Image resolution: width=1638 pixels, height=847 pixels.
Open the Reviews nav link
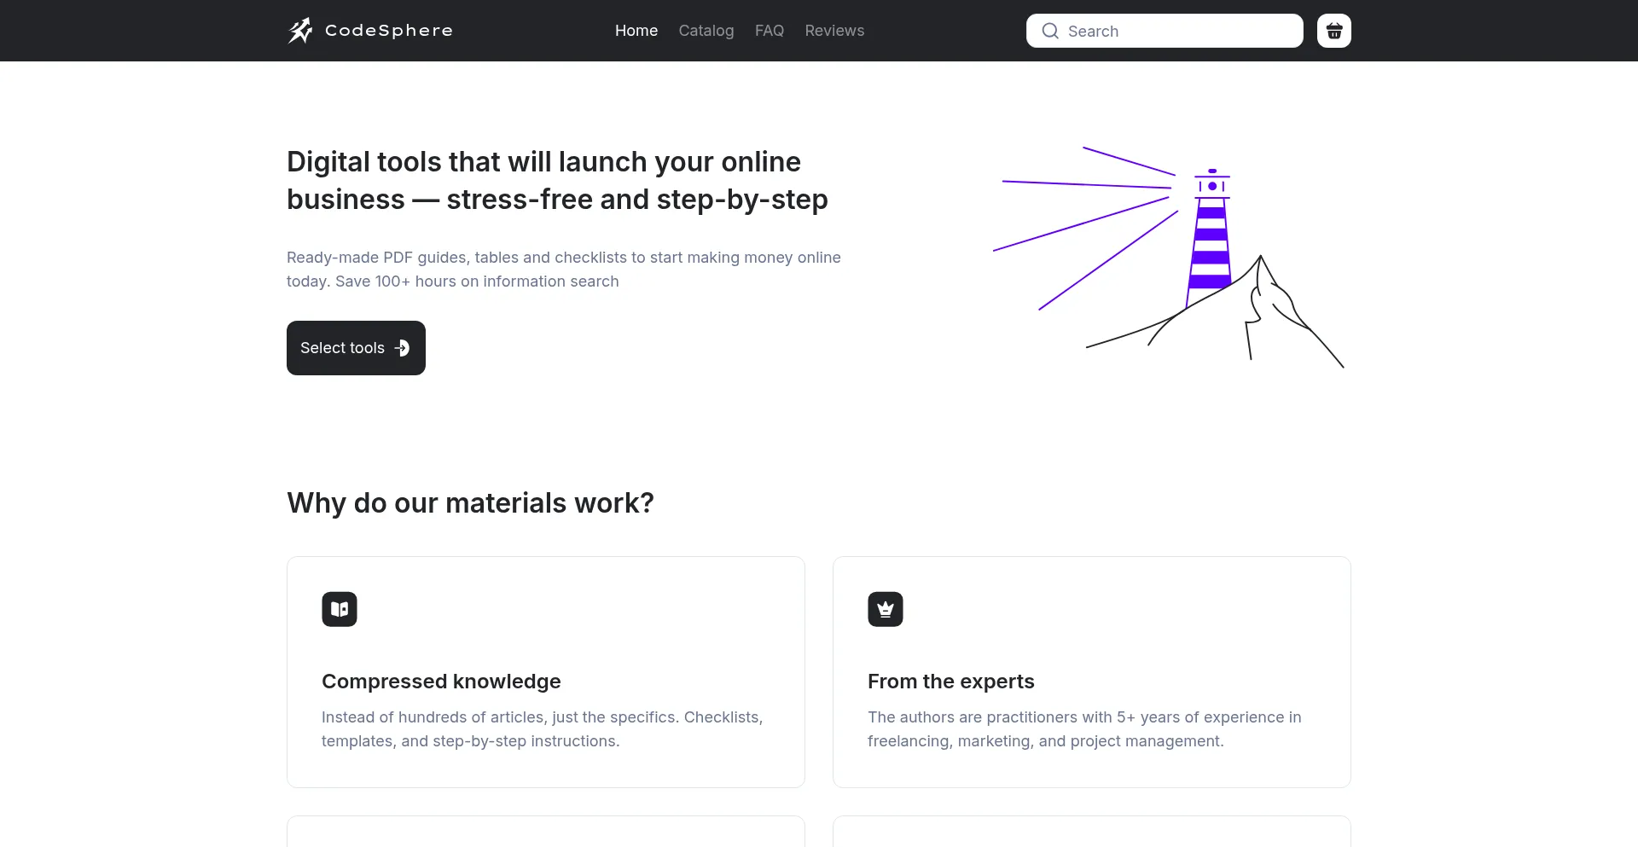coord(834,31)
